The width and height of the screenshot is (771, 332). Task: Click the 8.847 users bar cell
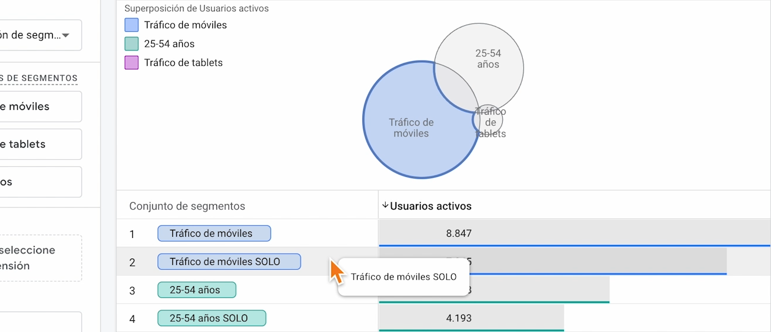[x=574, y=233]
